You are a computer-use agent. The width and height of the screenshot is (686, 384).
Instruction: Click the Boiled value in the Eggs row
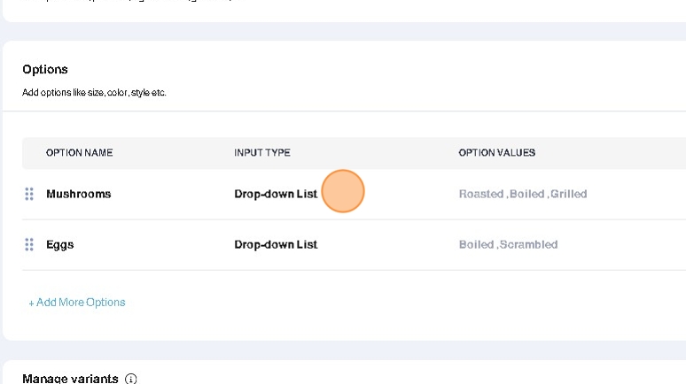pos(477,244)
